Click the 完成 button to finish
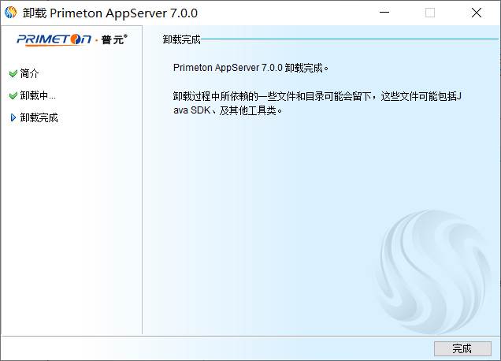 [462, 348]
